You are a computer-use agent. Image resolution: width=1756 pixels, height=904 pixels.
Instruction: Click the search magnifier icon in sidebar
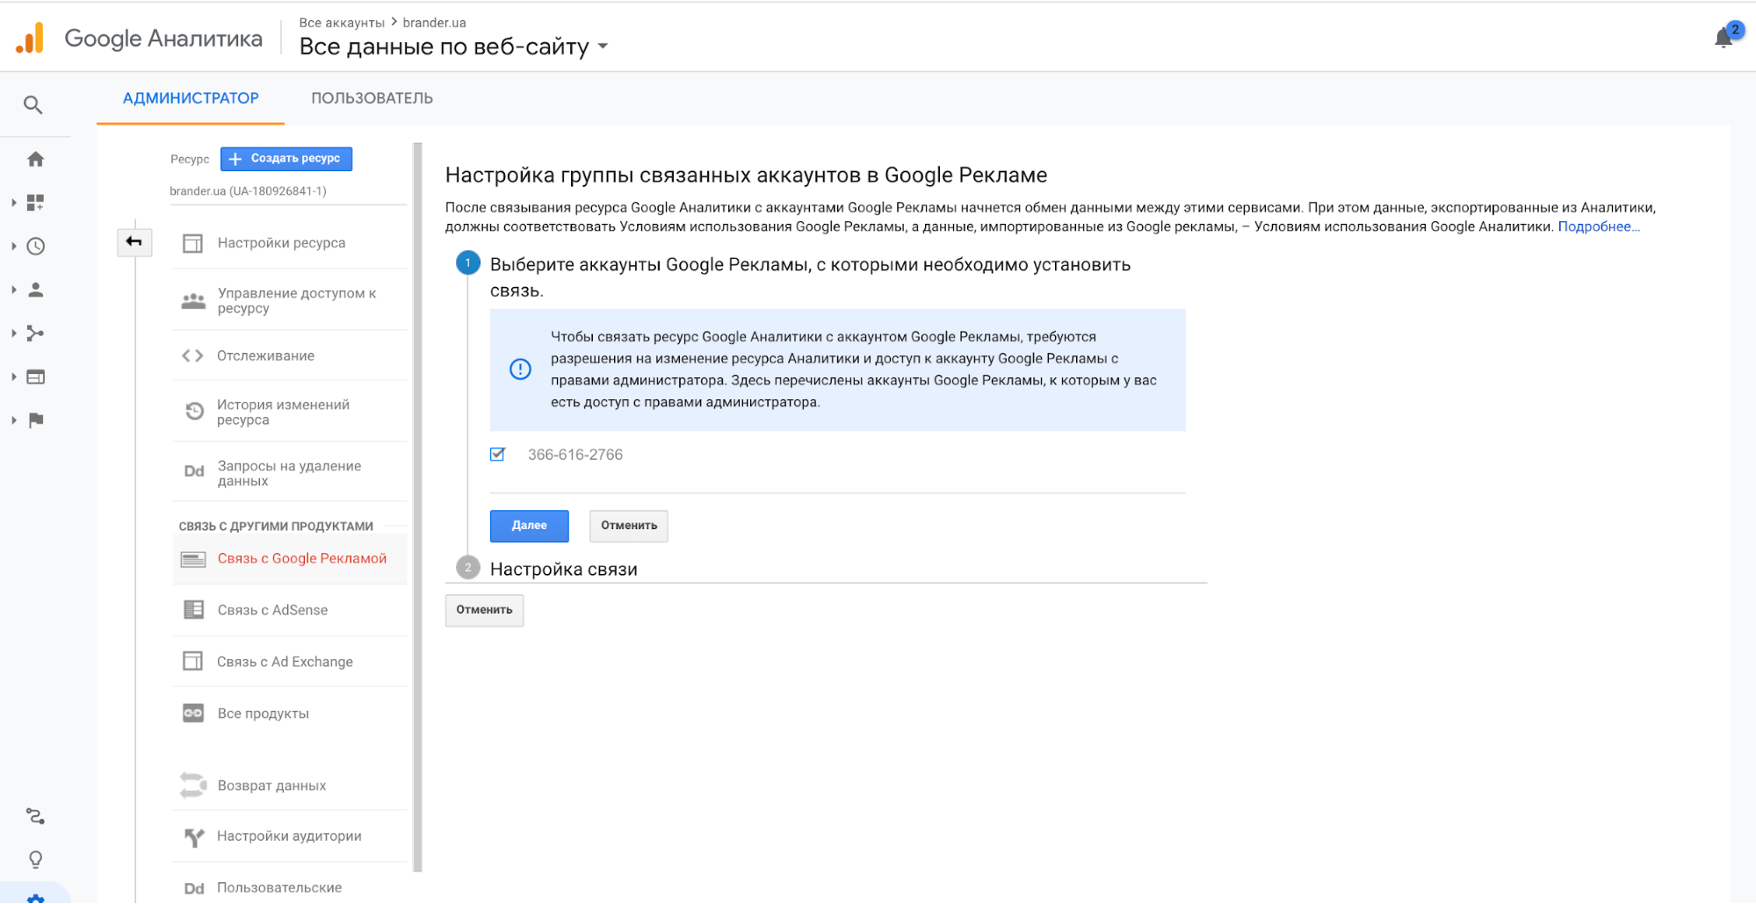point(33,105)
